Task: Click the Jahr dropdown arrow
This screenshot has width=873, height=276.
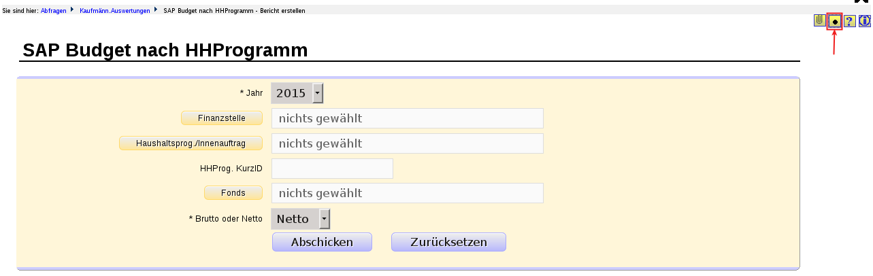Action: (318, 93)
